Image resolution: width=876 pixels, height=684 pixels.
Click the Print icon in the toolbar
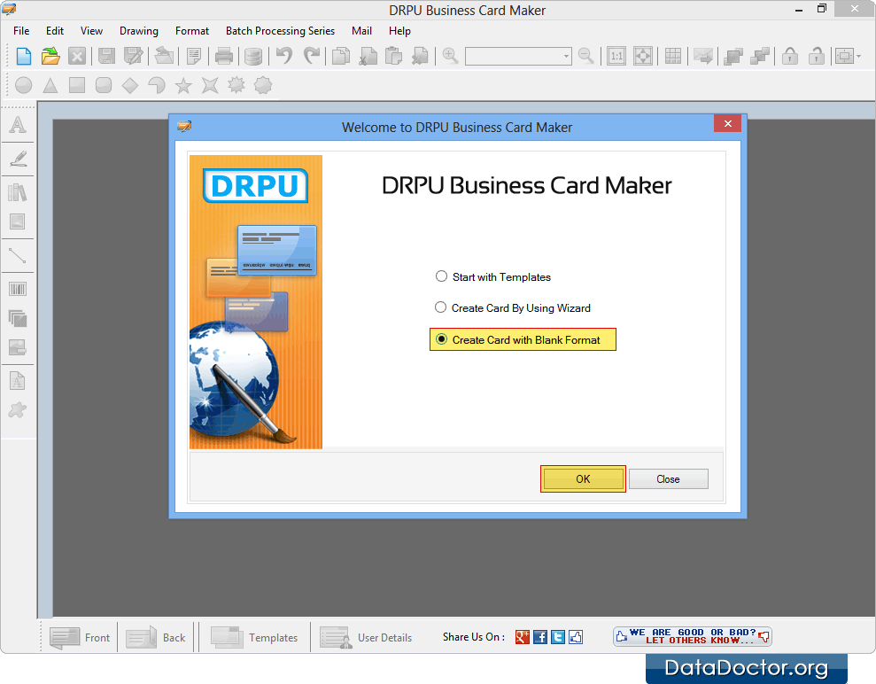pos(224,57)
